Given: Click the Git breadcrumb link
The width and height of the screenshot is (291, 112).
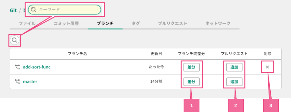Looking at the screenshot, I should 13,10.
